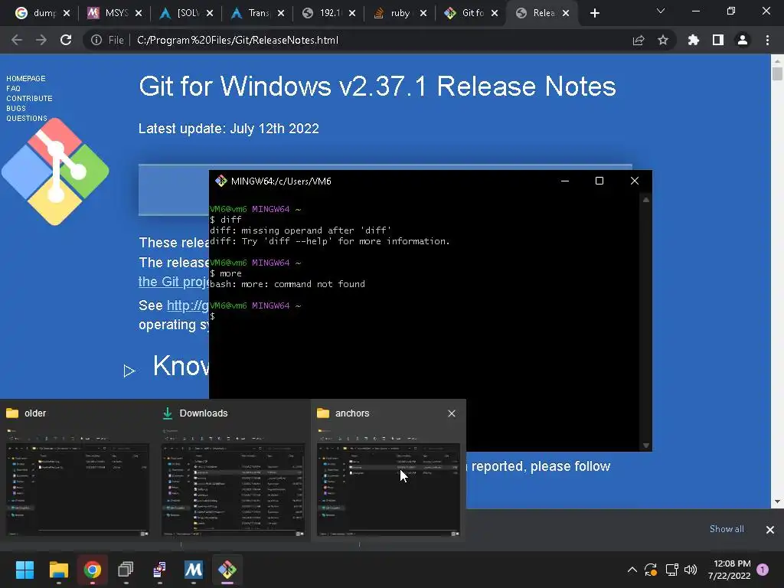Click the File info icon in address bar
The image size is (784, 588).
[96, 40]
